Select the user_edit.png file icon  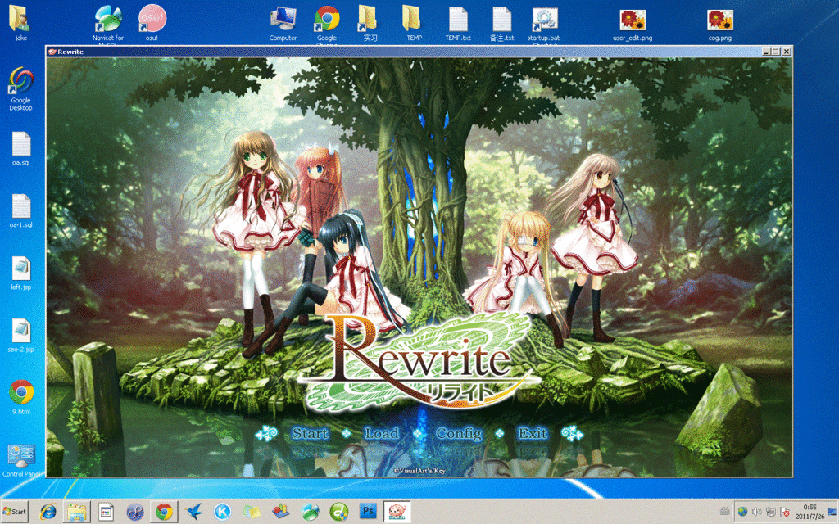633,25
